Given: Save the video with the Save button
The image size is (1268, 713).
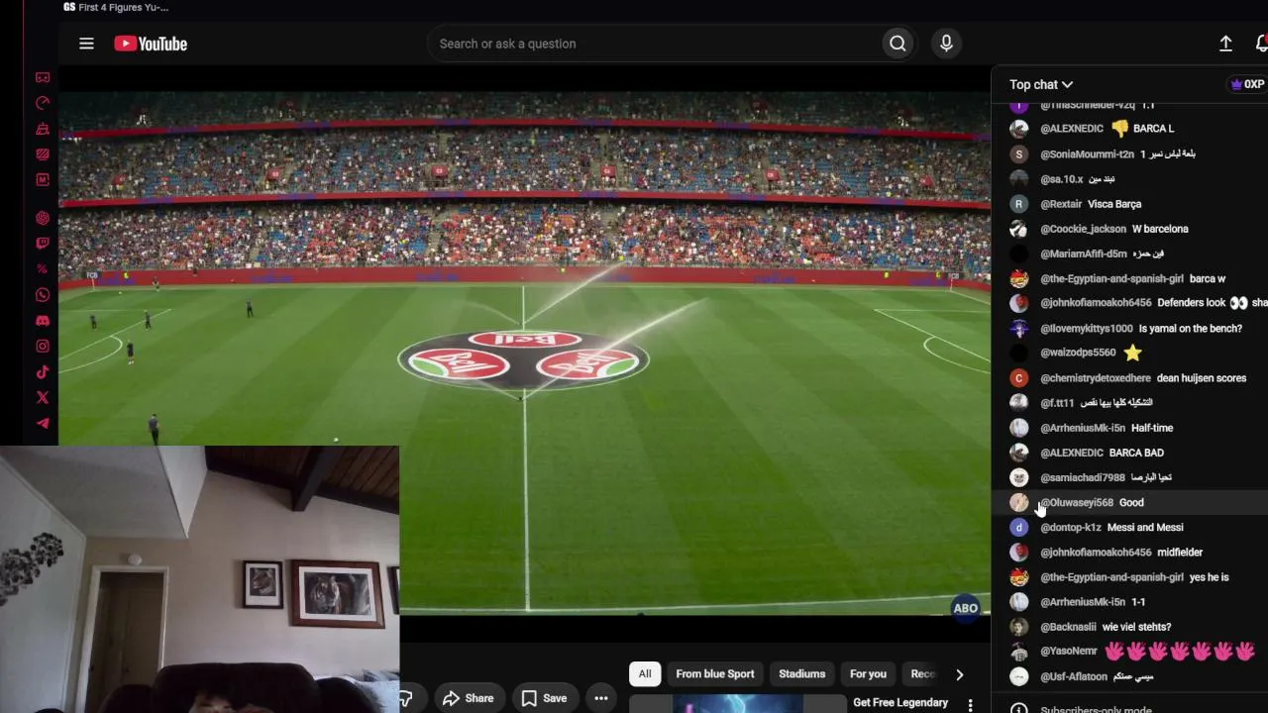Looking at the screenshot, I should (x=545, y=698).
